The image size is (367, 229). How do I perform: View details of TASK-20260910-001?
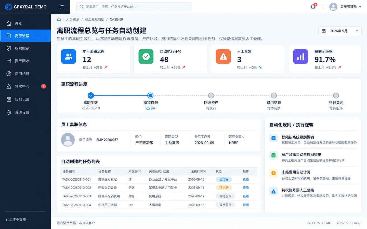click(x=246, y=179)
